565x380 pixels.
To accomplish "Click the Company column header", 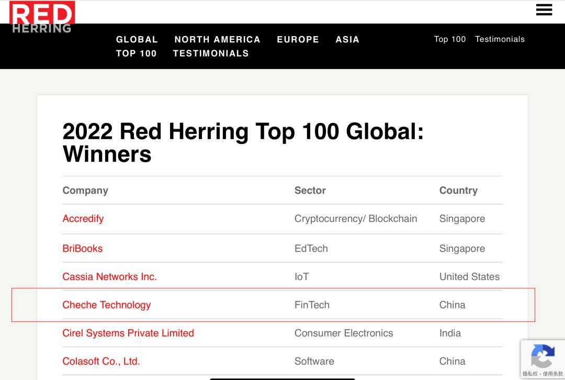I will pyautogui.click(x=85, y=190).
